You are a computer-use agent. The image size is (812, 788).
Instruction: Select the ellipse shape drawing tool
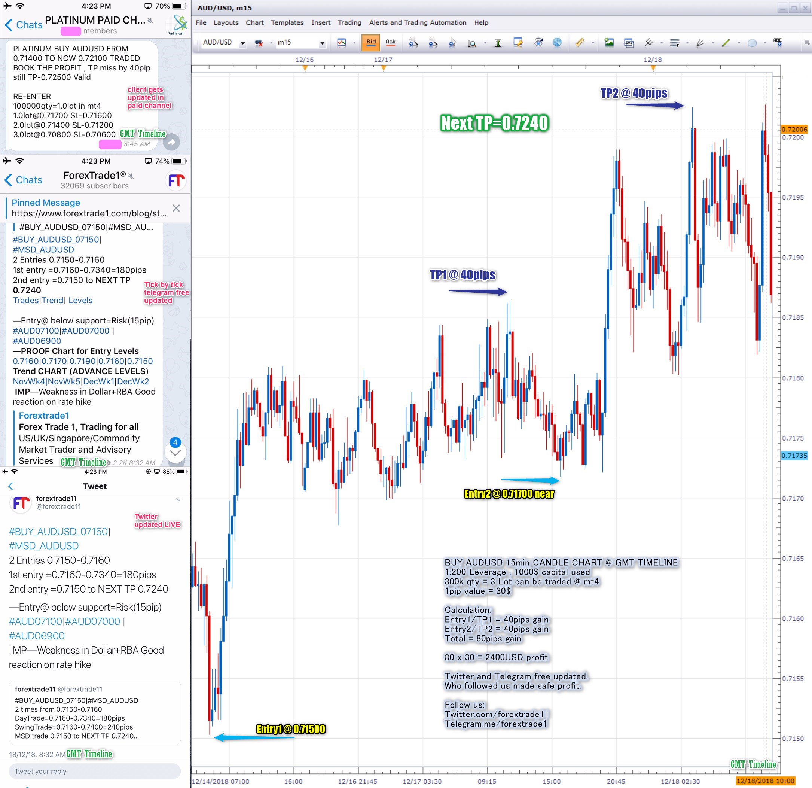(752, 42)
